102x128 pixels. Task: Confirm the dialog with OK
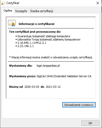click(x=90, y=123)
